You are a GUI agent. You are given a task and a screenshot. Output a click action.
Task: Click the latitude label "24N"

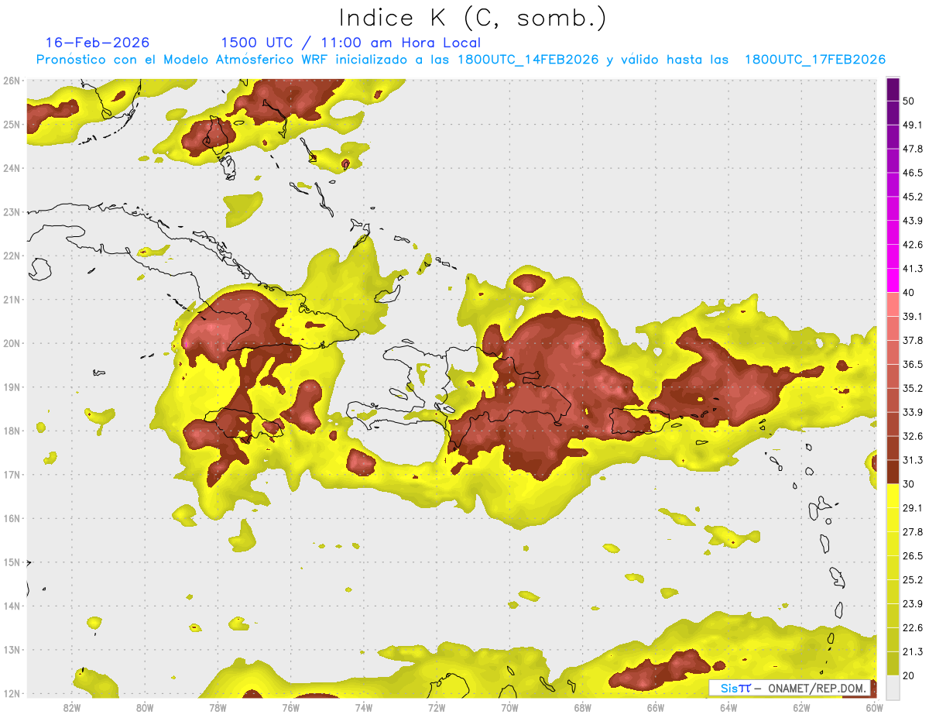tap(12, 168)
